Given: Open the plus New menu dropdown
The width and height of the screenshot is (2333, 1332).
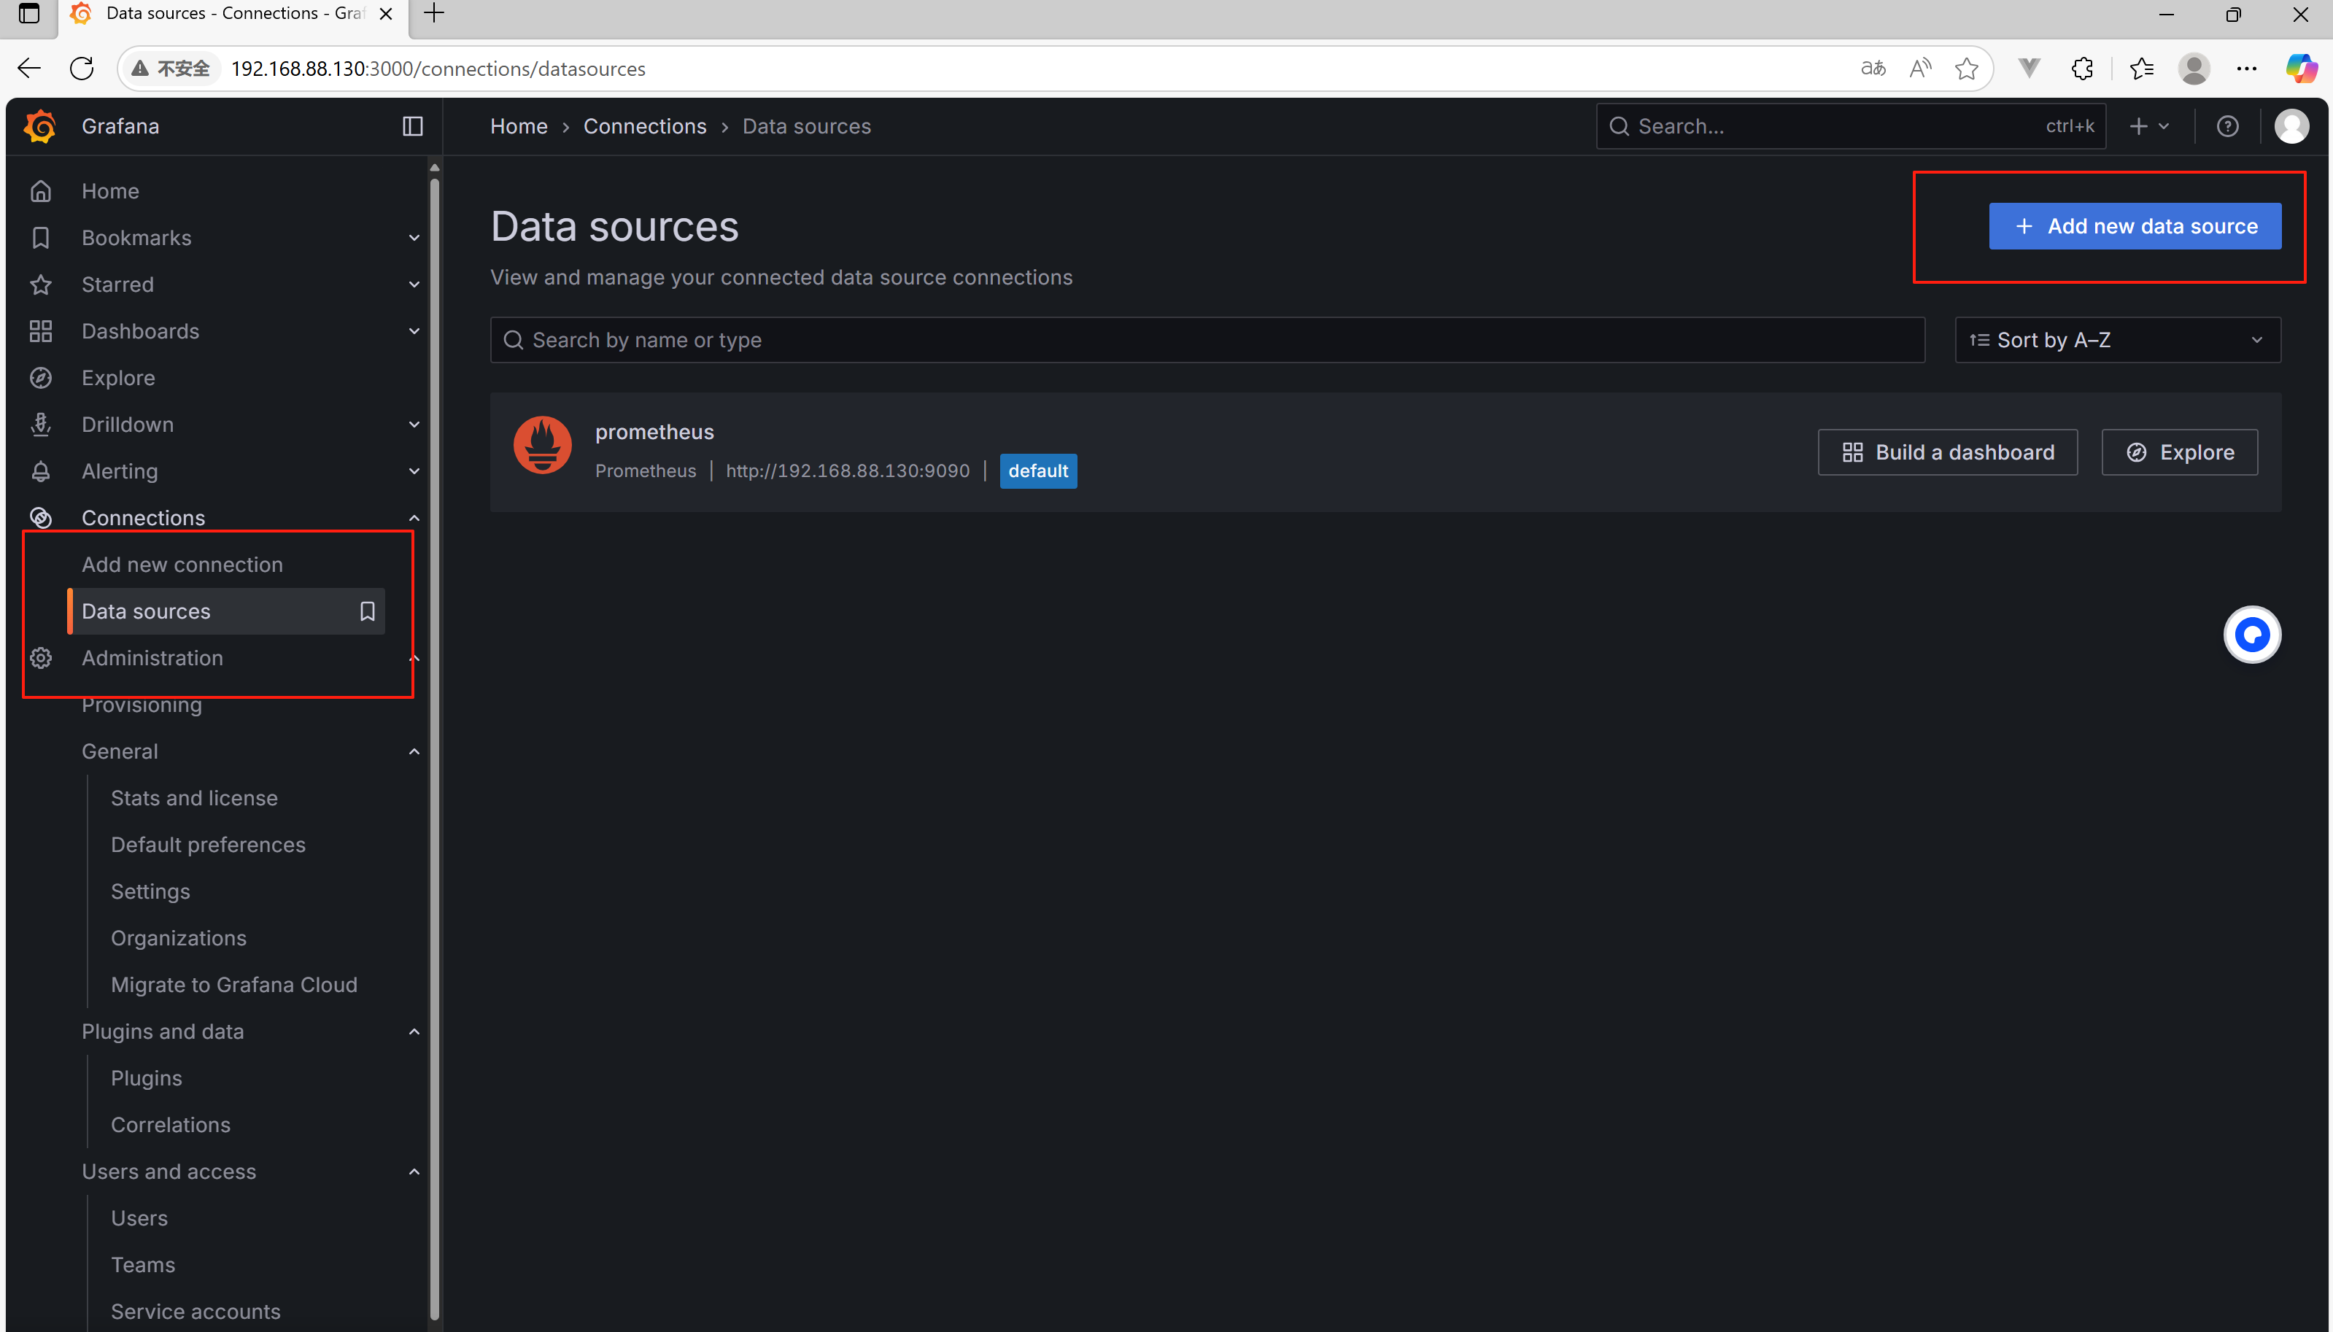Looking at the screenshot, I should point(2149,126).
